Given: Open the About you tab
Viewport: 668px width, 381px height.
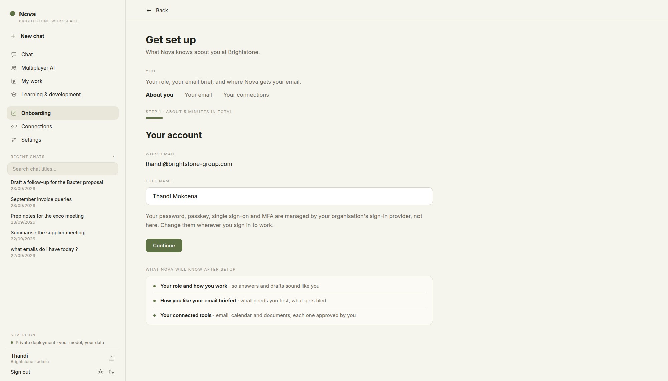Looking at the screenshot, I should pyautogui.click(x=159, y=95).
